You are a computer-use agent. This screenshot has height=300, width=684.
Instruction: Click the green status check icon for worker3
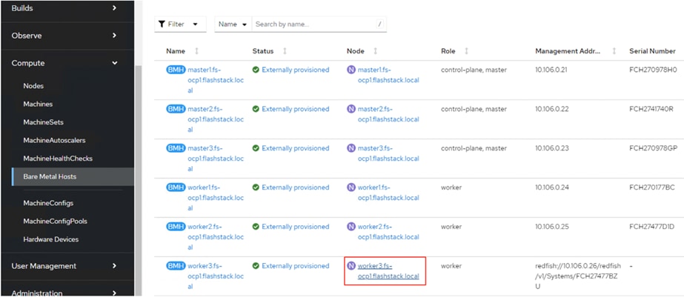[256, 266]
